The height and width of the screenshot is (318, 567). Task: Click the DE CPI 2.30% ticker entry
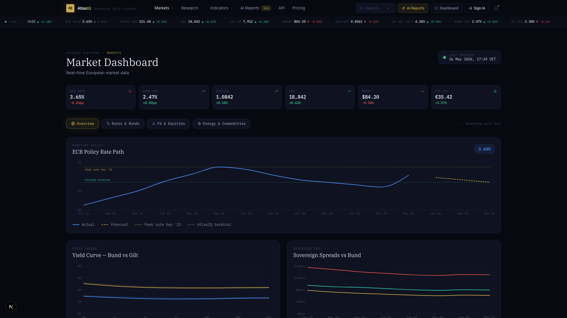pos(531,22)
